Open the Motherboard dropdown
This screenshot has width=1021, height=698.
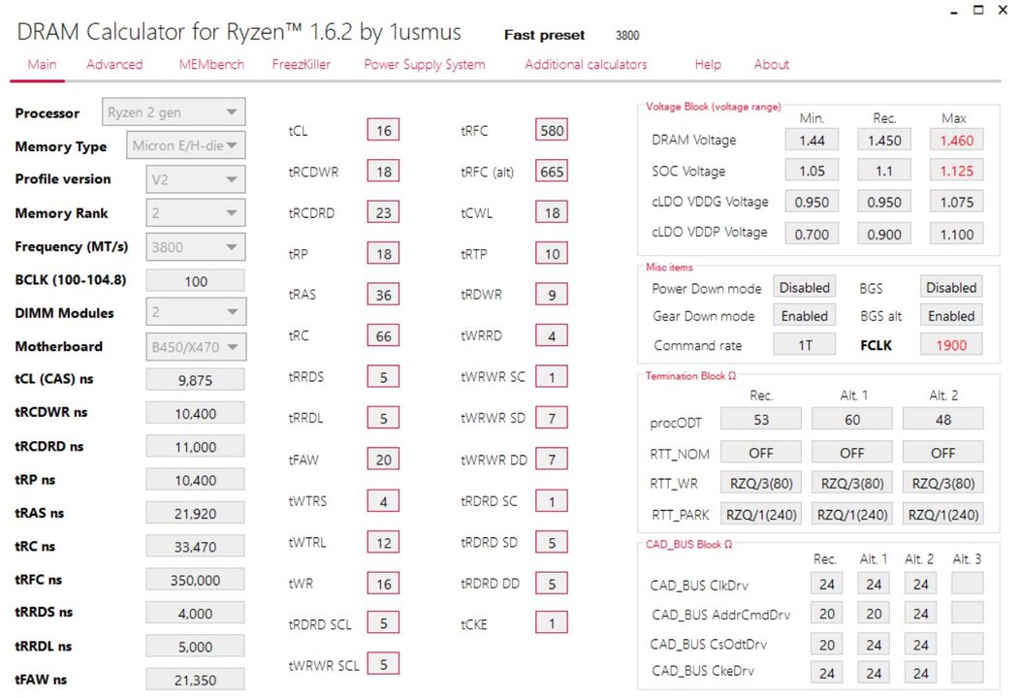tap(195, 347)
